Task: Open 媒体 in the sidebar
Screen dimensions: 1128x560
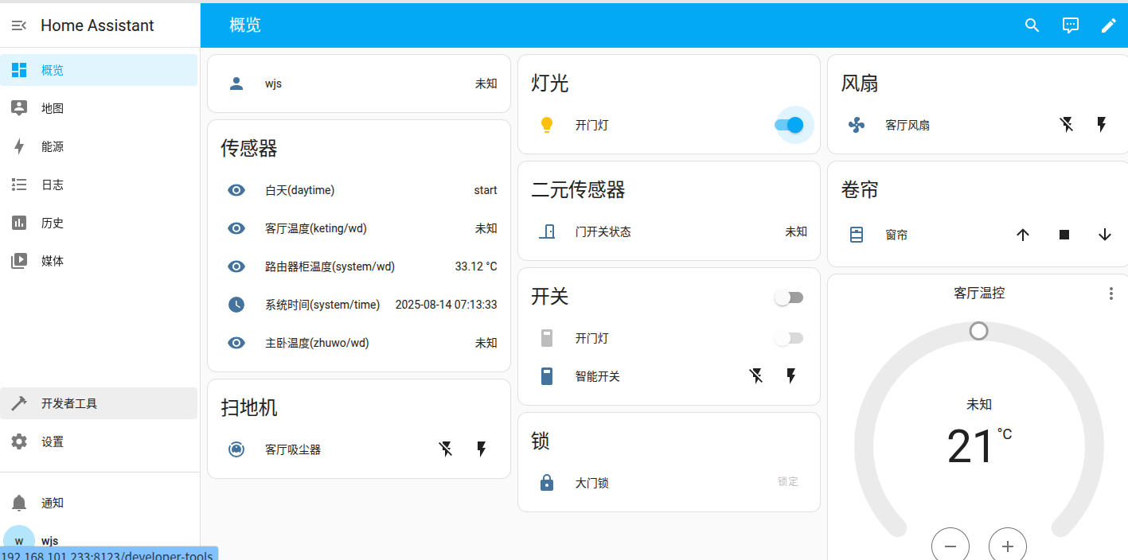Action: click(99, 261)
